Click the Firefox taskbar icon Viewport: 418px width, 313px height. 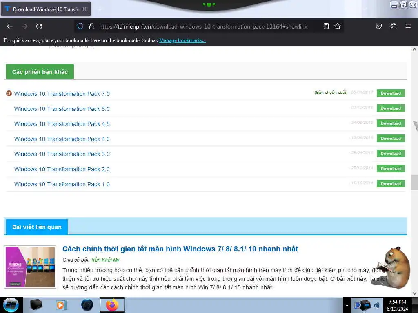coord(112,305)
